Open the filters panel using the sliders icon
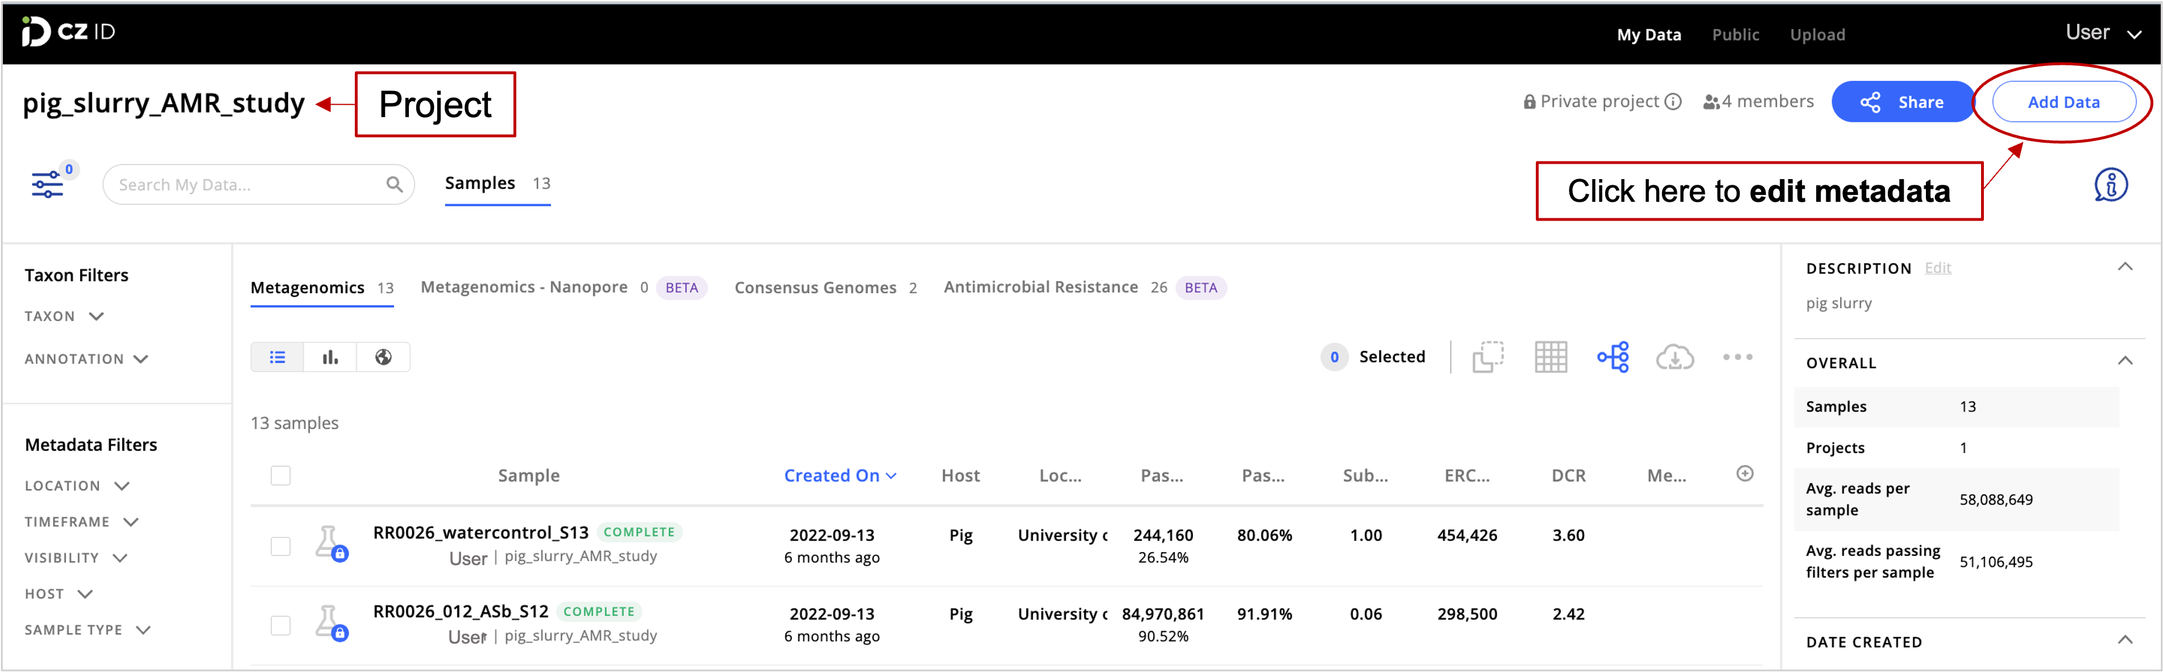Image resolution: width=2163 pixels, height=672 pixels. pyautogui.click(x=49, y=184)
